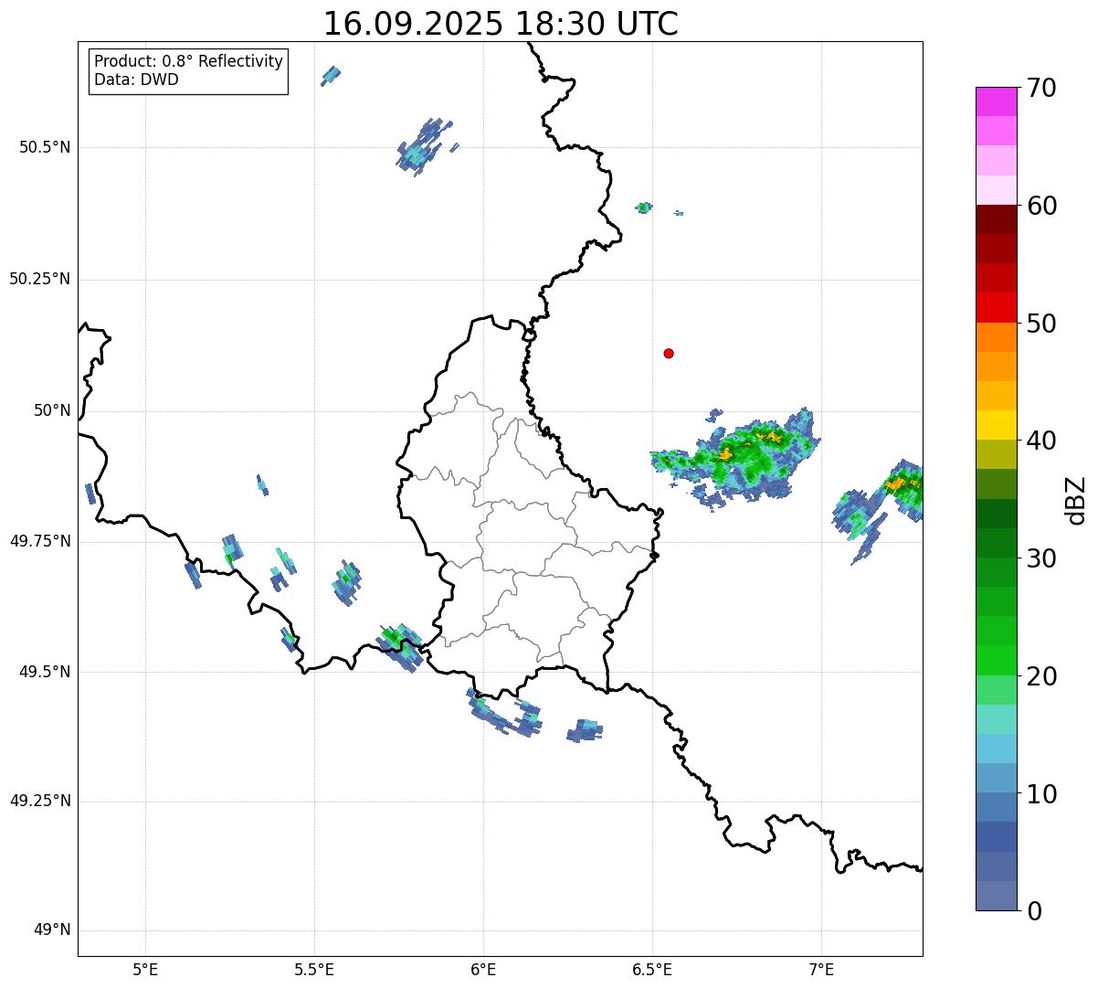Click the small green echo north of red dot
Image resolution: width=1098 pixels, height=988 pixels.
(644, 207)
